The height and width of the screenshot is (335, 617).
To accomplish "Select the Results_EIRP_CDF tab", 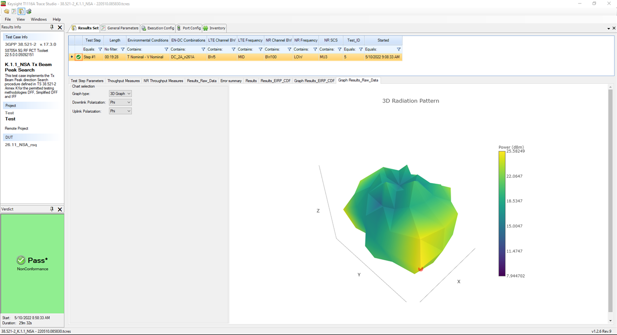I will point(275,80).
